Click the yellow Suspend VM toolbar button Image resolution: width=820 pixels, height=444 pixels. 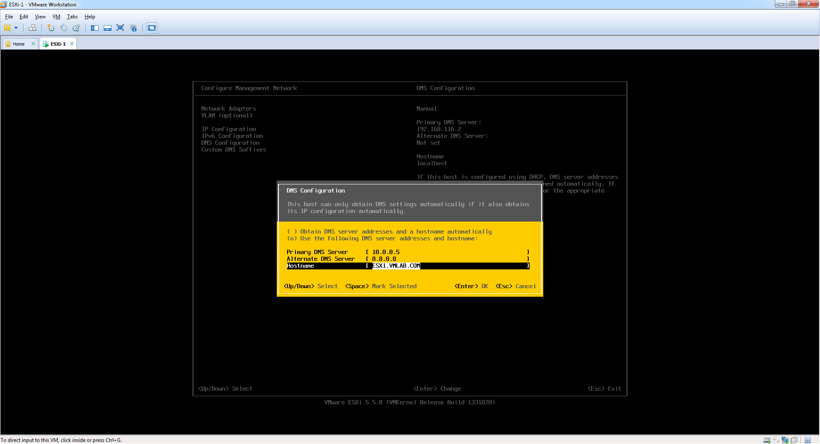click(x=7, y=28)
